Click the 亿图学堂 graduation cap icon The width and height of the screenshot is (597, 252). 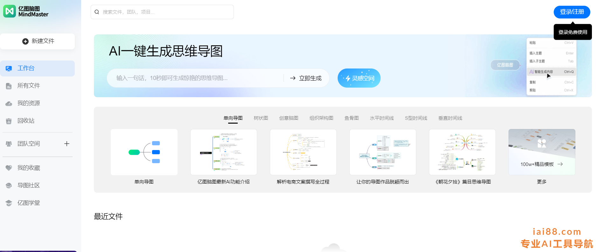(x=9, y=203)
